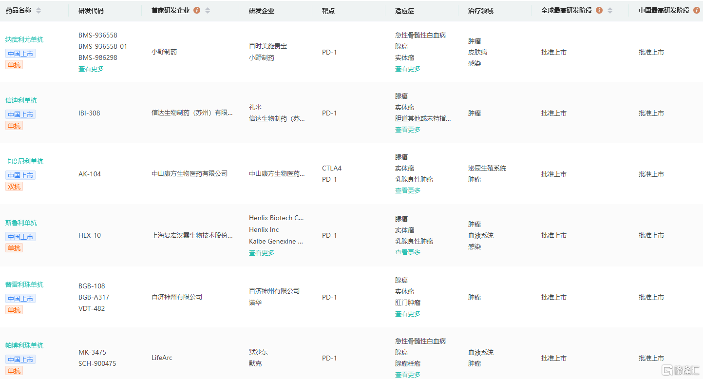The height and width of the screenshot is (379, 703).
Task: Click 百济神州有限公司 in 首家研发企业 column
Action: click(177, 297)
